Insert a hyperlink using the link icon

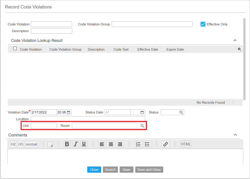click(166, 144)
